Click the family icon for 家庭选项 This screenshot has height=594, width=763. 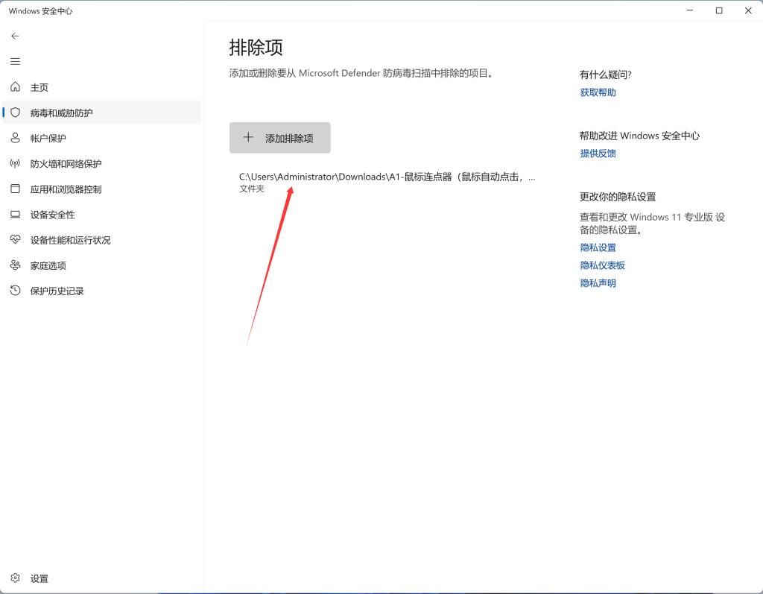15,265
